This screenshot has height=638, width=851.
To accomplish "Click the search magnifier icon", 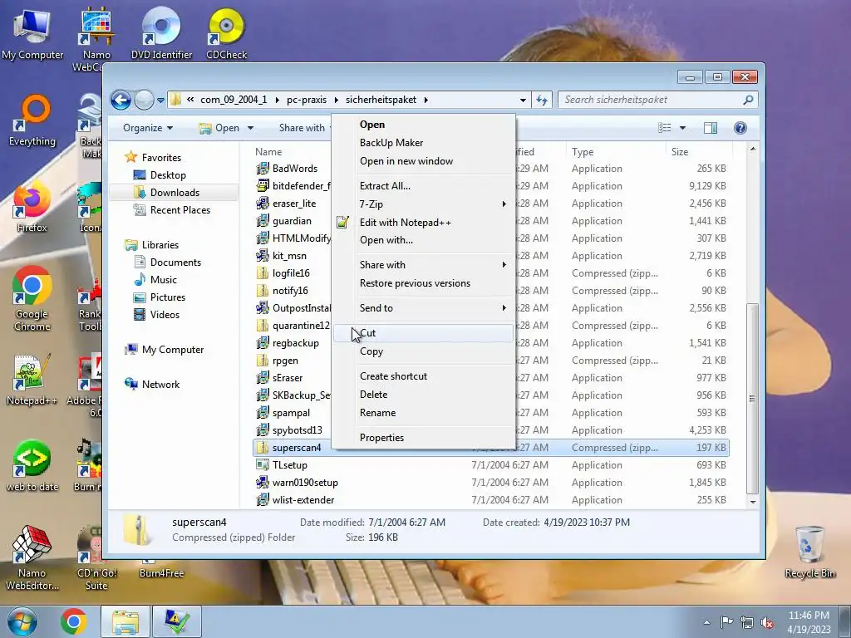I will [748, 100].
